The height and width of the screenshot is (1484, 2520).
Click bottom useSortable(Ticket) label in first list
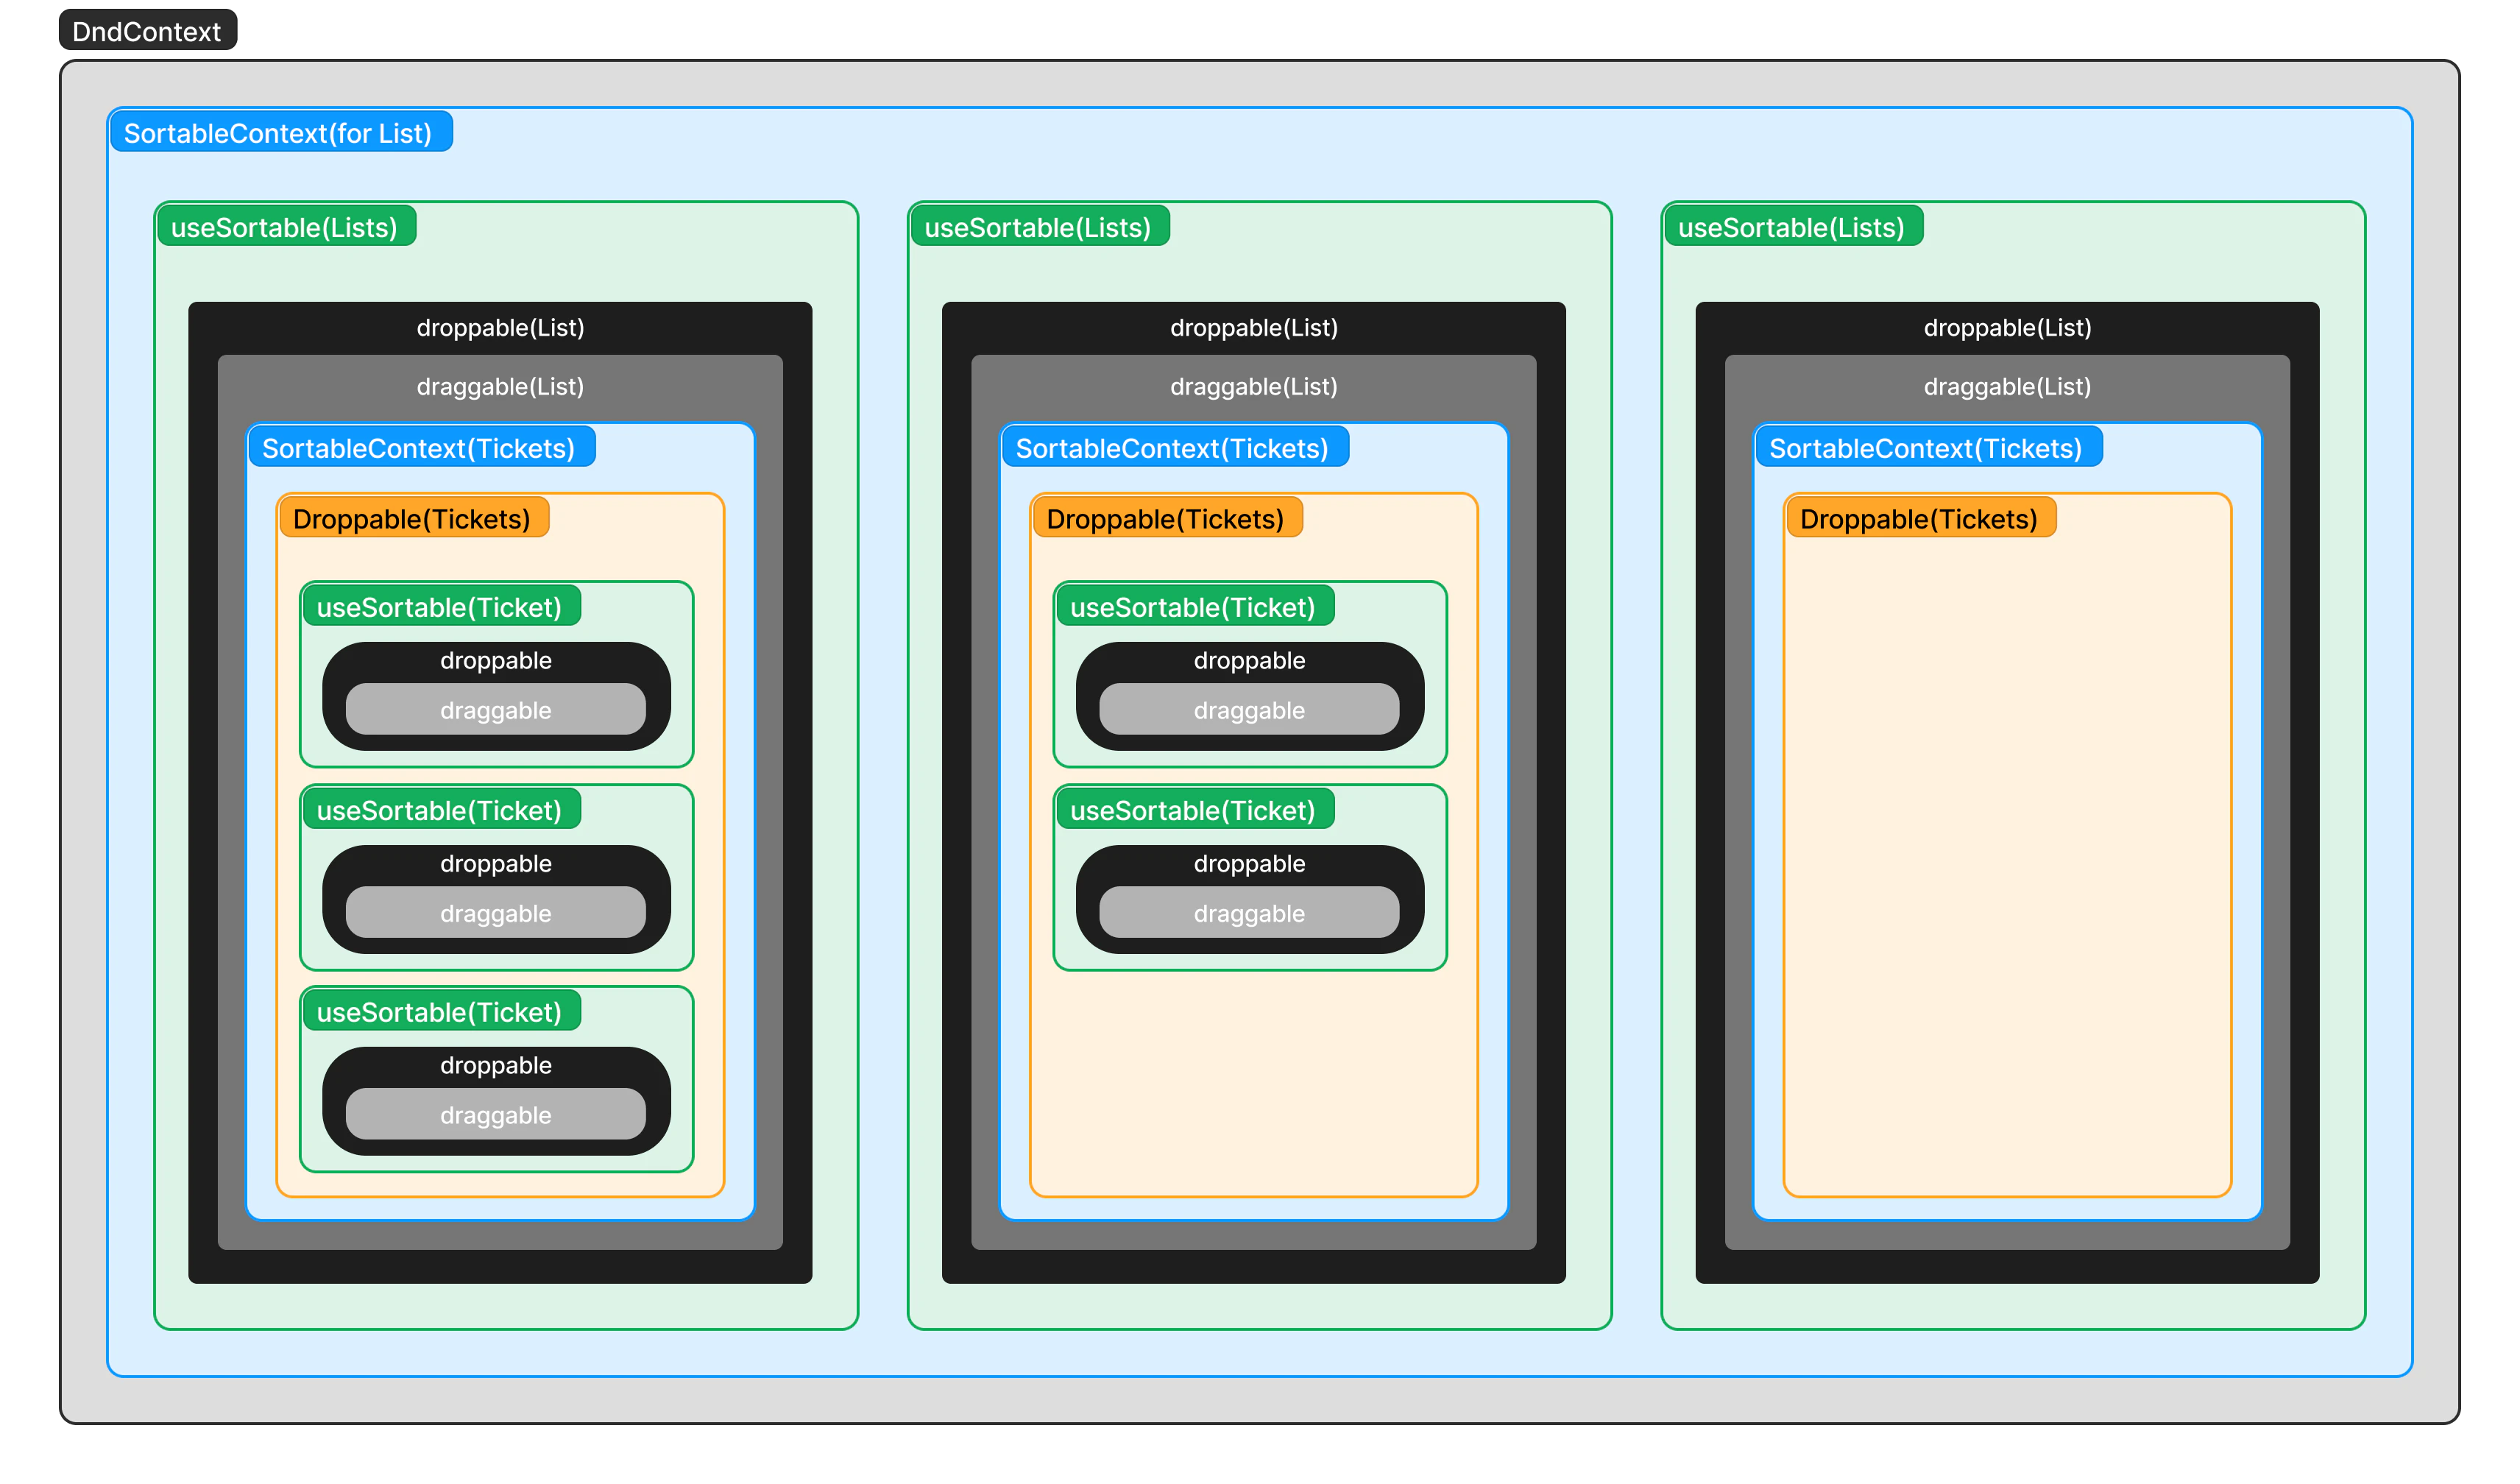[439, 1012]
